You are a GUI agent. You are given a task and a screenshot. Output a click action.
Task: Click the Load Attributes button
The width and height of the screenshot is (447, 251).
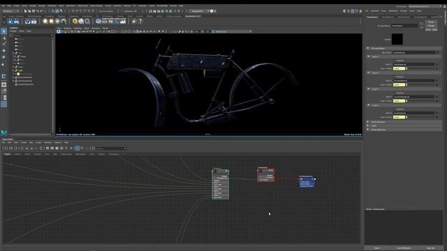click(404, 248)
